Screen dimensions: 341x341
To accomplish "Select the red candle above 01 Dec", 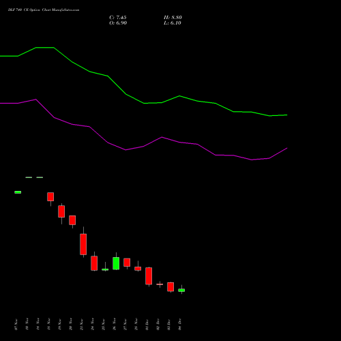I will [x=149, y=276].
